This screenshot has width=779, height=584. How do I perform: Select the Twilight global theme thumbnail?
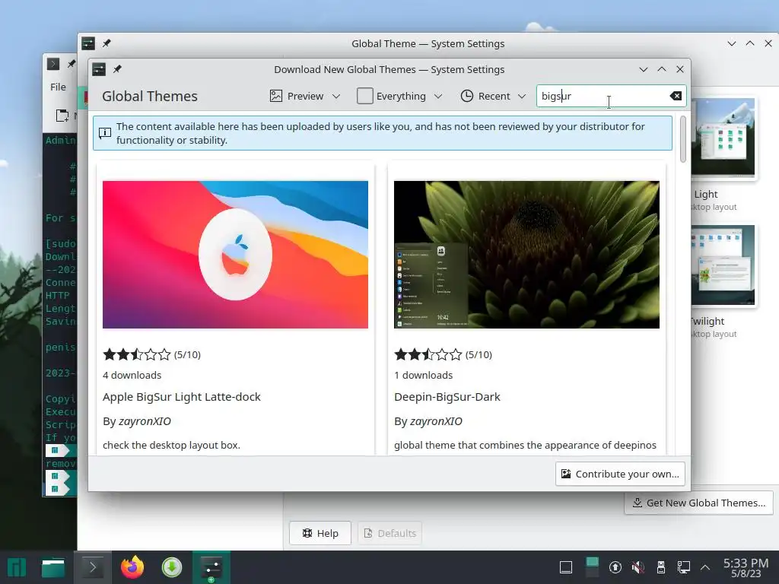point(723,265)
